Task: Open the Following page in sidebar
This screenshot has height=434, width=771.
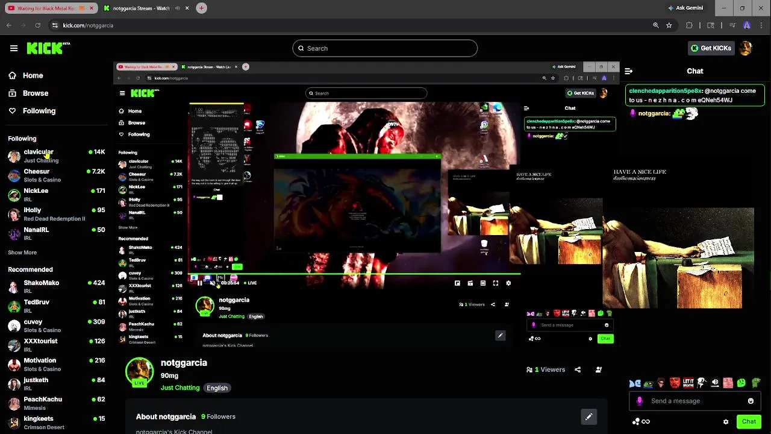Action: coord(32,111)
